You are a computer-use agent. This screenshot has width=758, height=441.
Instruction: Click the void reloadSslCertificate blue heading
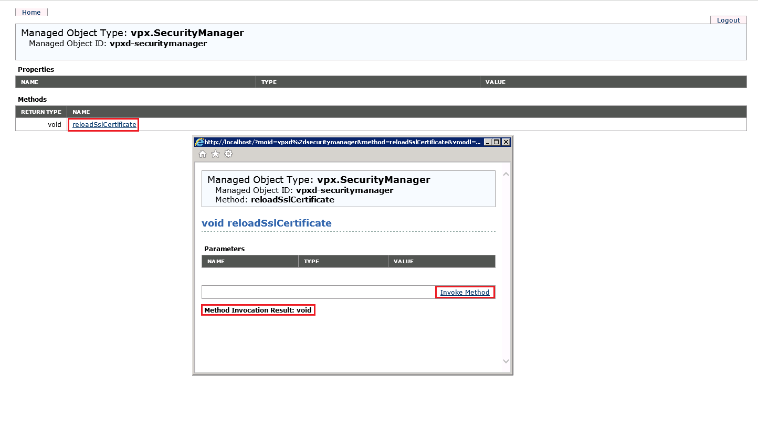point(266,223)
